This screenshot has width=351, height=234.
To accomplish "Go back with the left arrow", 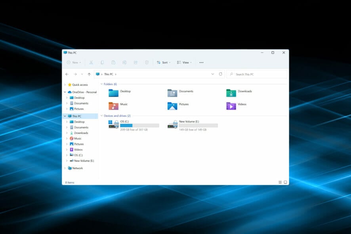I will [x=67, y=74].
